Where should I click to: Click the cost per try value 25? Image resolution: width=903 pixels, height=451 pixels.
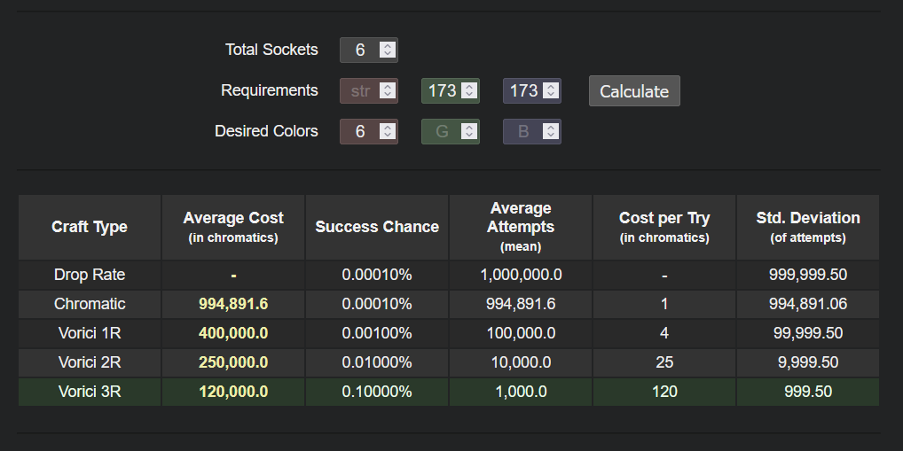point(664,363)
